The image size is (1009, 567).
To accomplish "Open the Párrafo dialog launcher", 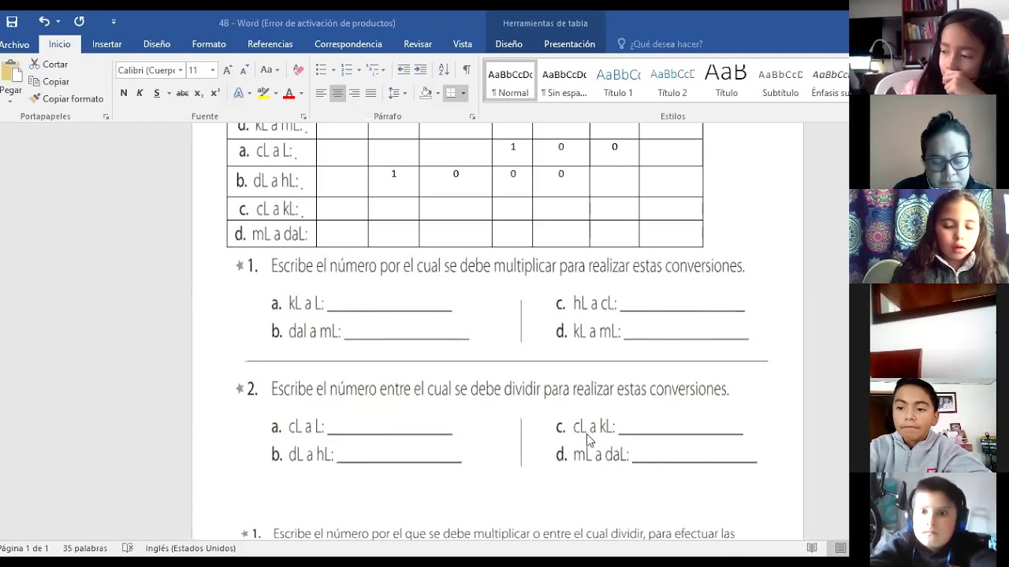I will point(473,117).
